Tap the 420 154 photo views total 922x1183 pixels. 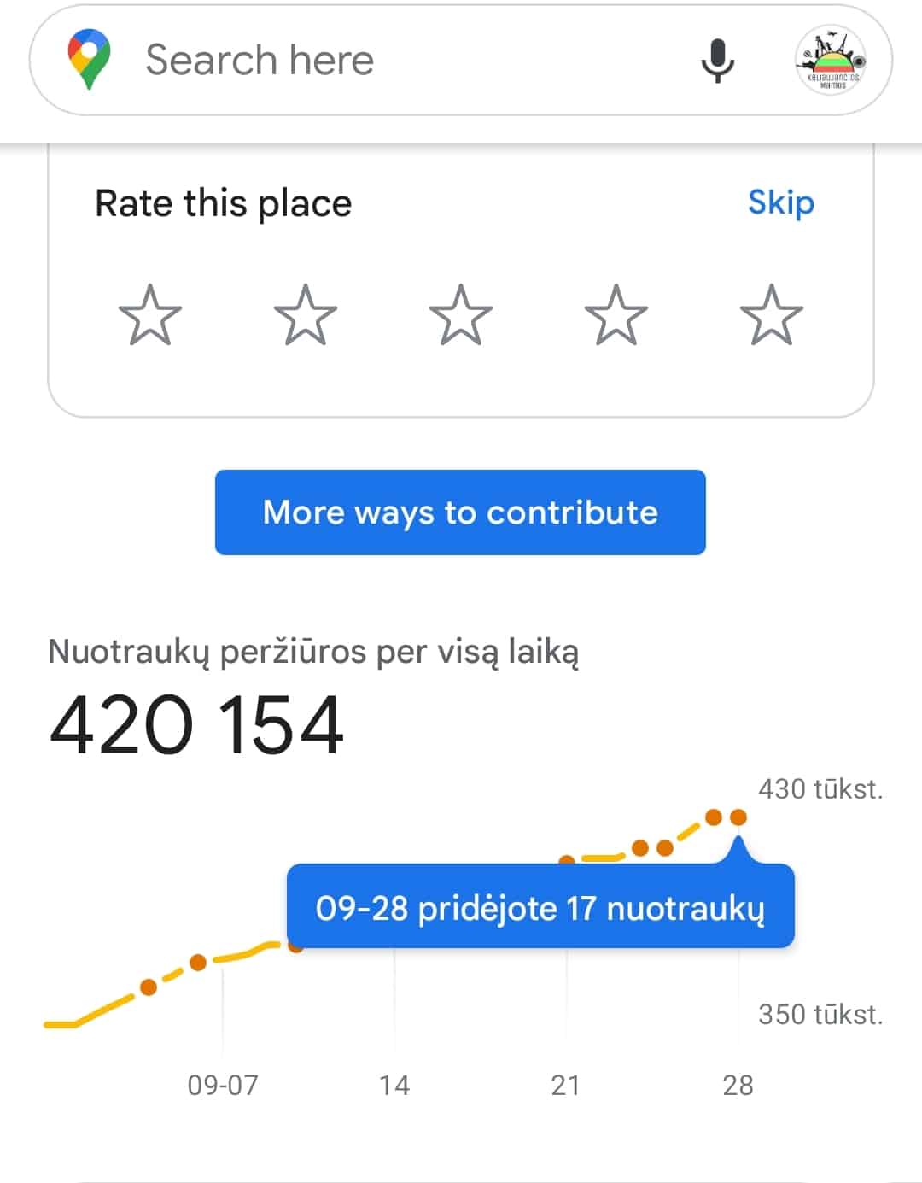[197, 725]
